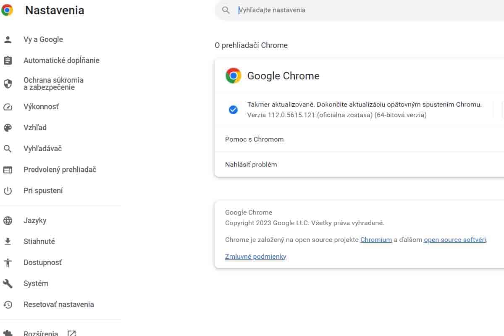Image resolution: width=504 pixels, height=336 pixels.
Task: Click the accessibility figure icon for Dostupnosť
Action: (8, 262)
